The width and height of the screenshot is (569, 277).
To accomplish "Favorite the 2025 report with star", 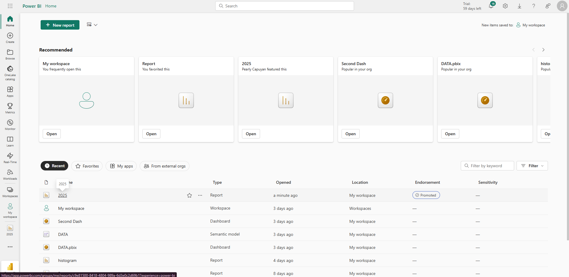I will 189,195.
